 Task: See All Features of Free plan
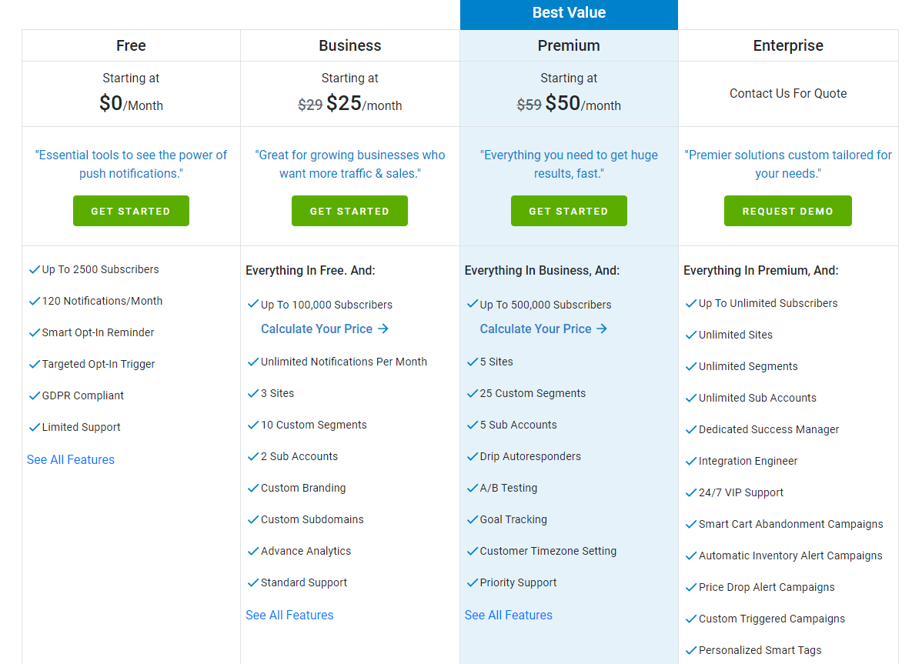pos(71,459)
